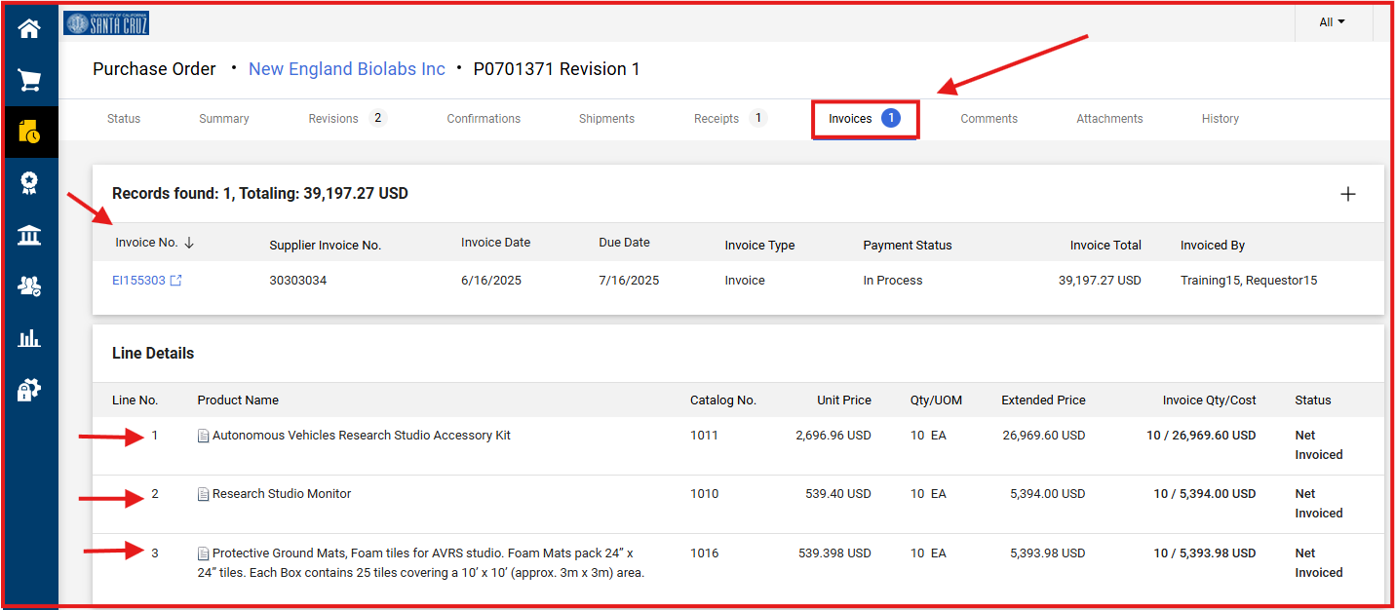Click the document icon beside Research Studio Monitor
1395x610 pixels.
(x=203, y=495)
